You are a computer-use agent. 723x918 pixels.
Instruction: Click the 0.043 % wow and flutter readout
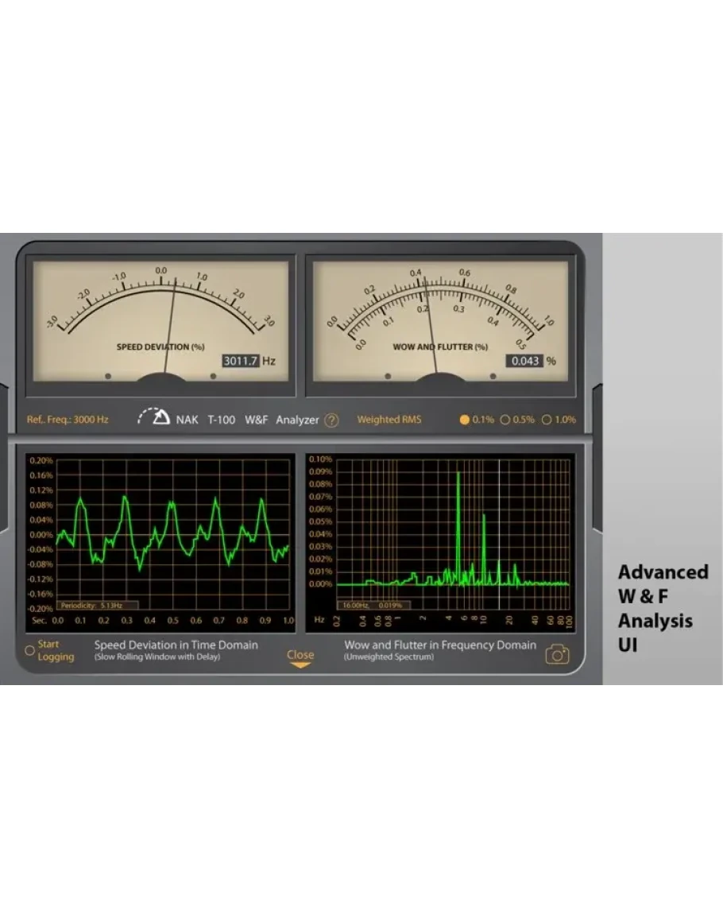click(x=524, y=361)
